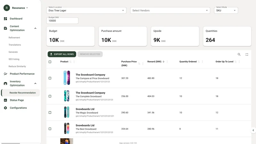Open Select Vendors dropdown
The height and width of the screenshot is (144, 256).
170,11
